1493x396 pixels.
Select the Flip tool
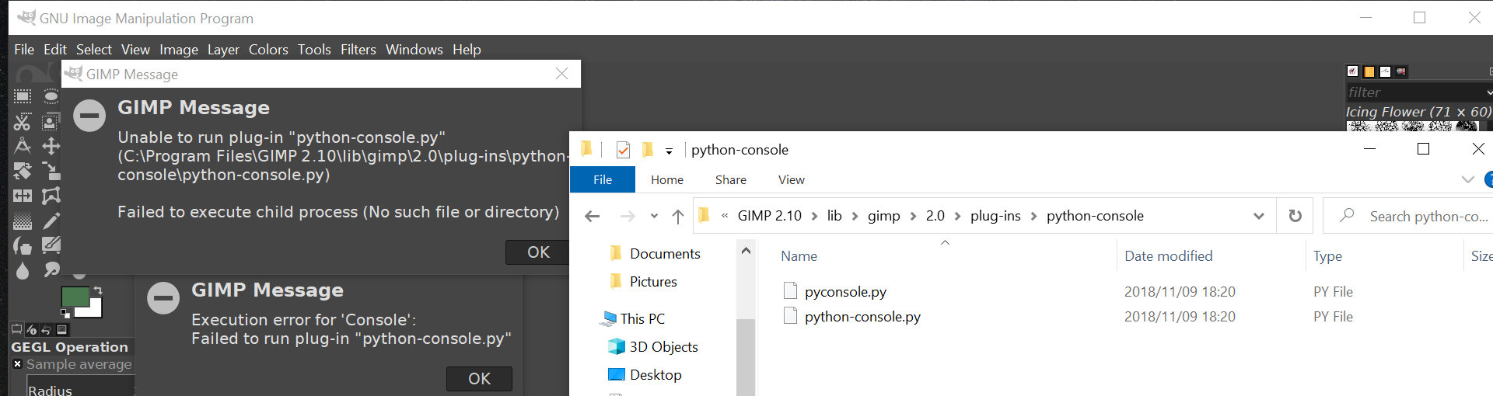[23, 196]
